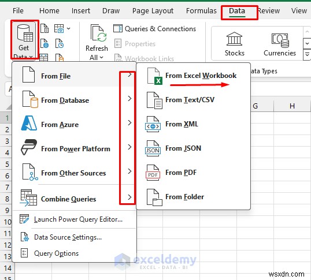
Task: Expand the From Picture dropdown arrow
Action: pyautogui.click(x=69, y=28)
